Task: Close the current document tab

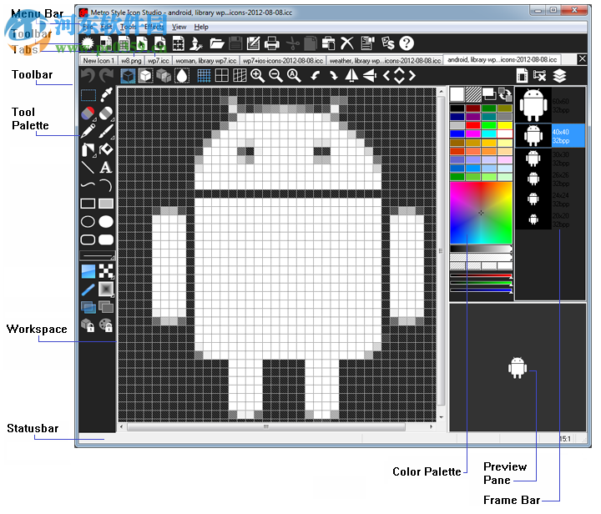Action: [x=582, y=59]
